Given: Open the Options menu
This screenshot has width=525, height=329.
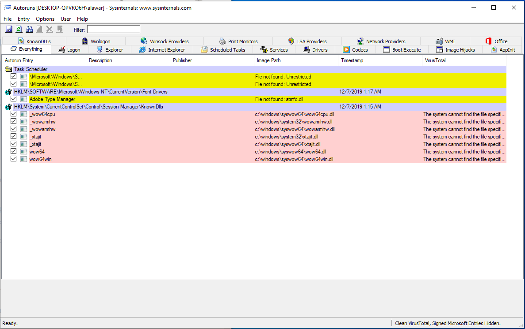Looking at the screenshot, I should [x=45, y=19].
